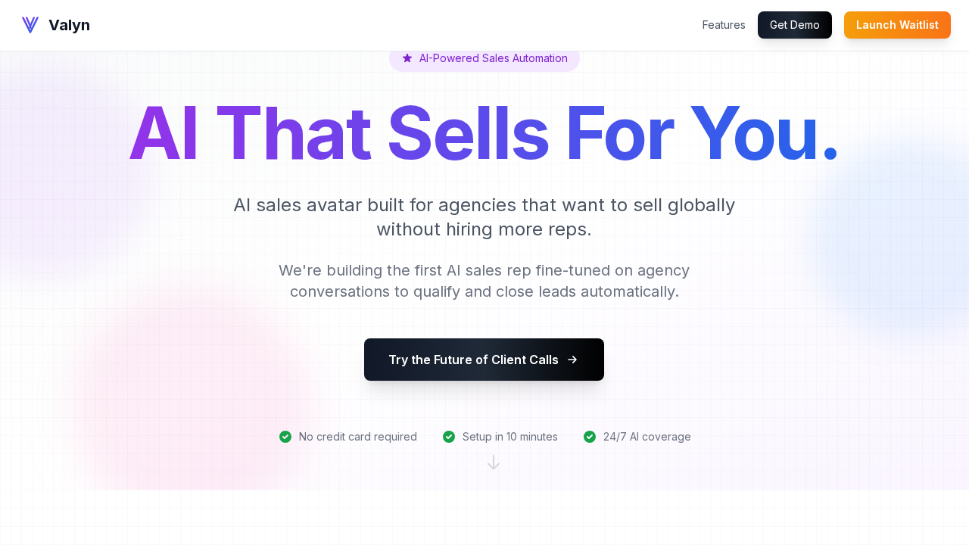The width and height of the screenshot is (969, 545).
Task: Click the 'No credit card required' label
Action: pos(357,437)
